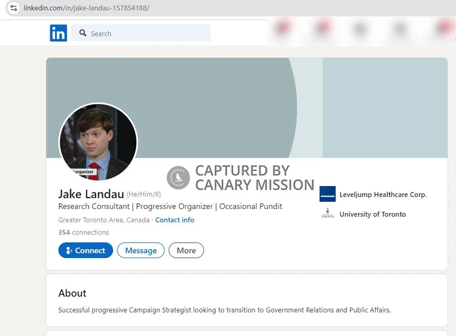
Task: Click the About summary paragraph
Action: (225, 310)
